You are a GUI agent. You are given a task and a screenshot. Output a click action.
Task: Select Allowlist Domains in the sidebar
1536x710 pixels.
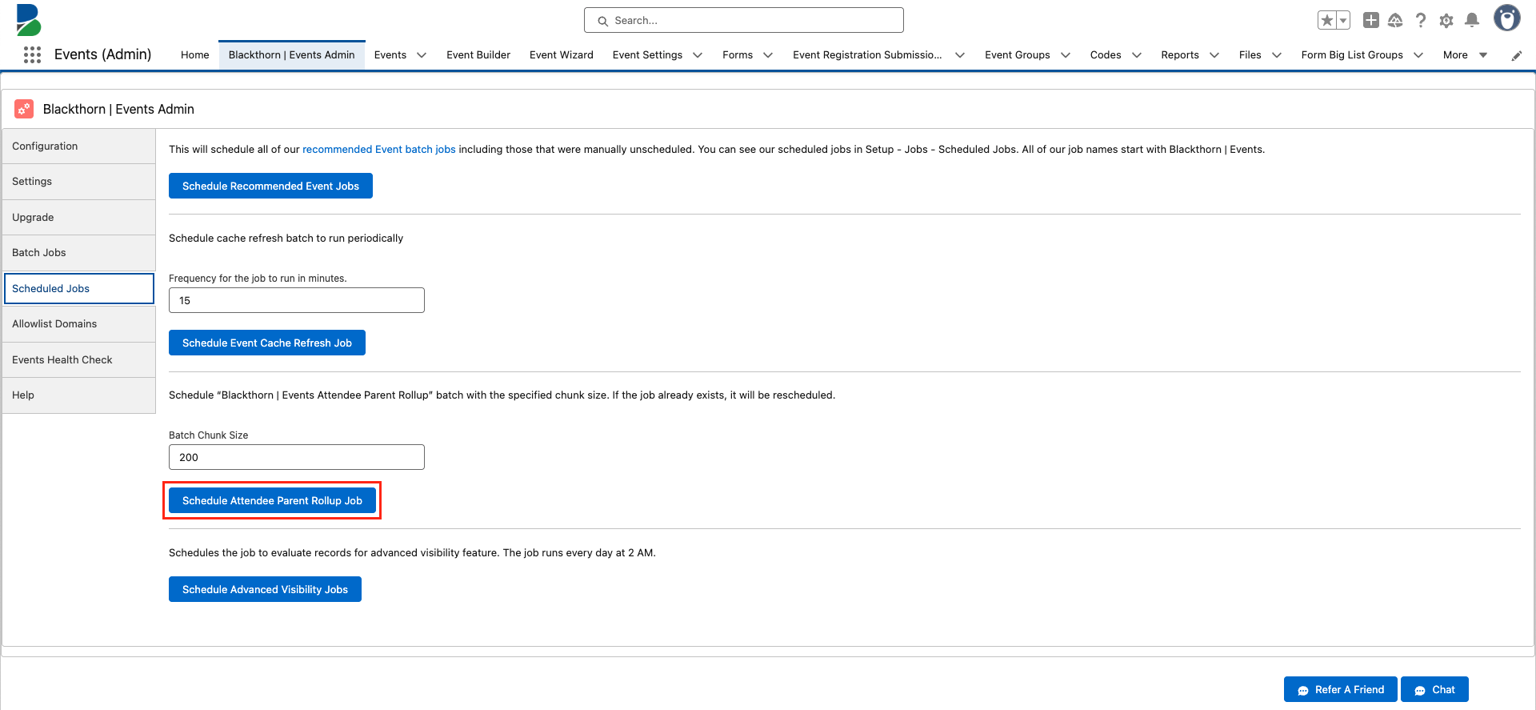(79, 324)
